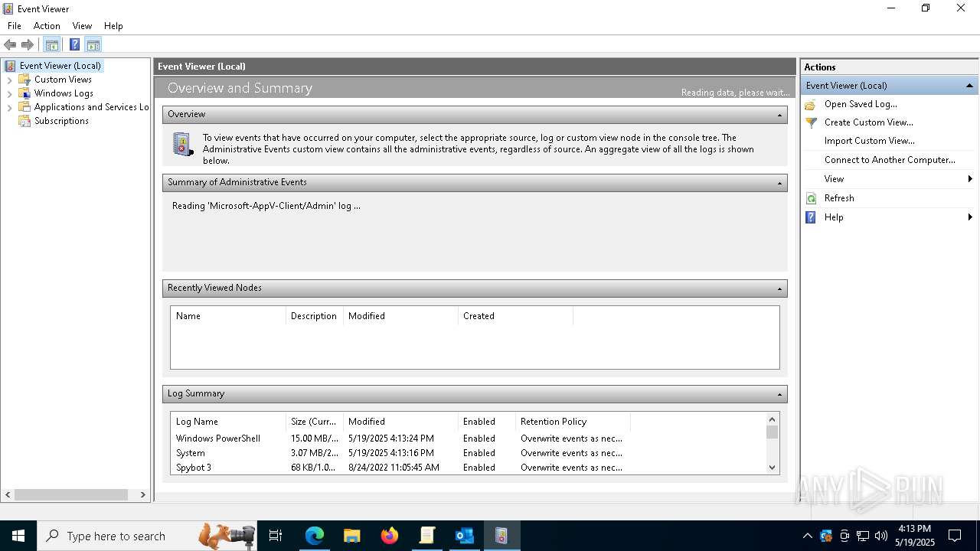Sort Log Summary by Retention Policy column
The width and height of the screenshot is (980, 551).
[573, 422]
